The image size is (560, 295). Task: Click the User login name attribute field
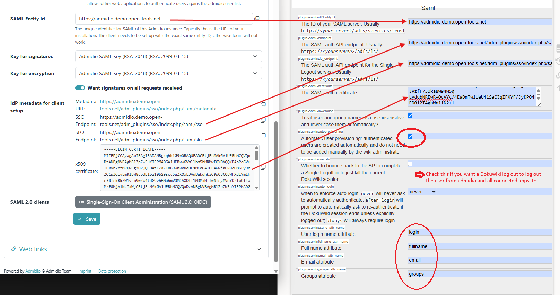pos(480,232)
